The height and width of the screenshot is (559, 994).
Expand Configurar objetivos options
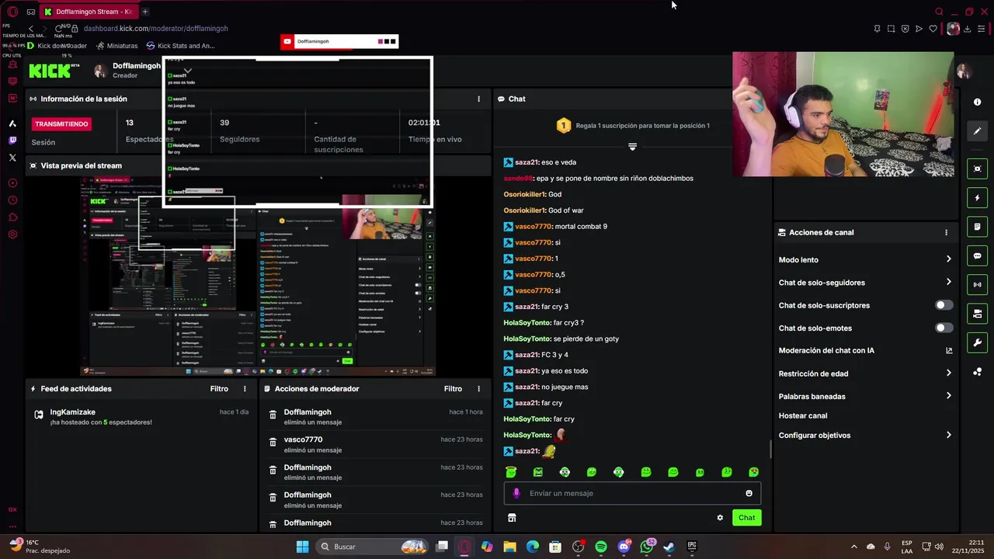point(948,435)
